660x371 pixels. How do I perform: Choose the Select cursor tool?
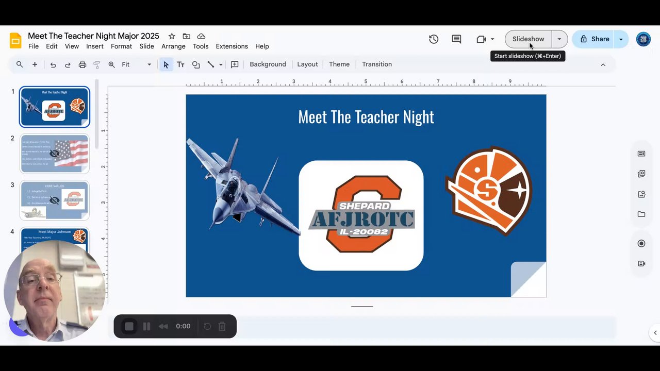tap(166, 64)
